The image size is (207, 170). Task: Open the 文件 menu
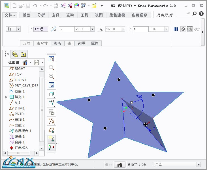point(10,15)
